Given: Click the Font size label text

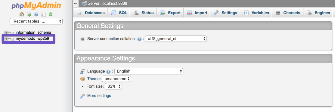Looking at the screenshot, I should [95, 87].
